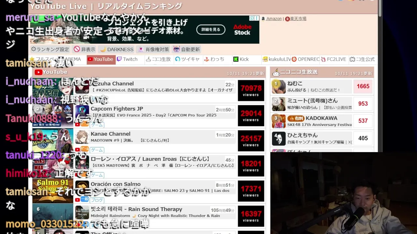Toggle 肖像権対策 portrait-rights mode

pyautogui.click(x=153, y=49)
